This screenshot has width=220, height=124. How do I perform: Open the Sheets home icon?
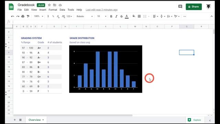(x=11, y=7)
